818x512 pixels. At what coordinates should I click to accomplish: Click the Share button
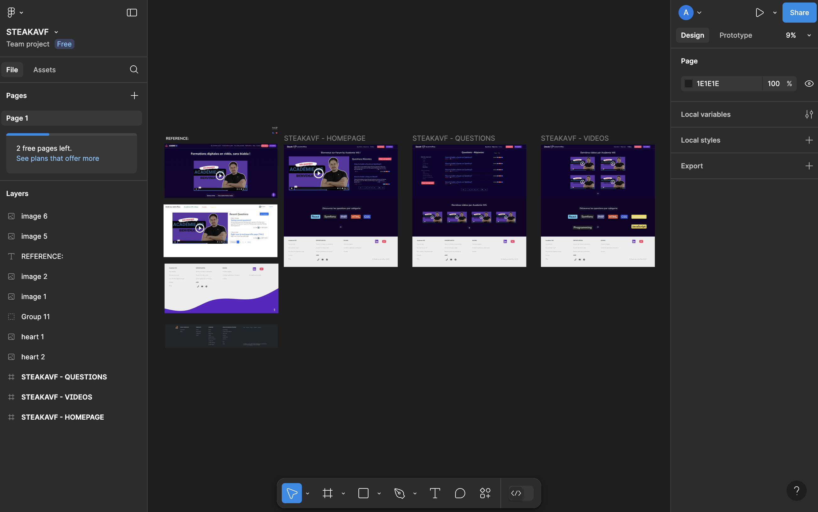click(799, 13)
